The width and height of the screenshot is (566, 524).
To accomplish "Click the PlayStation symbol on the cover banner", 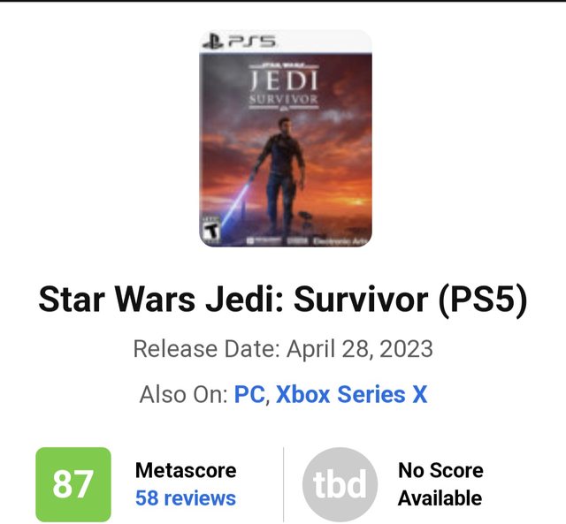I will pyautogui.click(x=213, y=41).
